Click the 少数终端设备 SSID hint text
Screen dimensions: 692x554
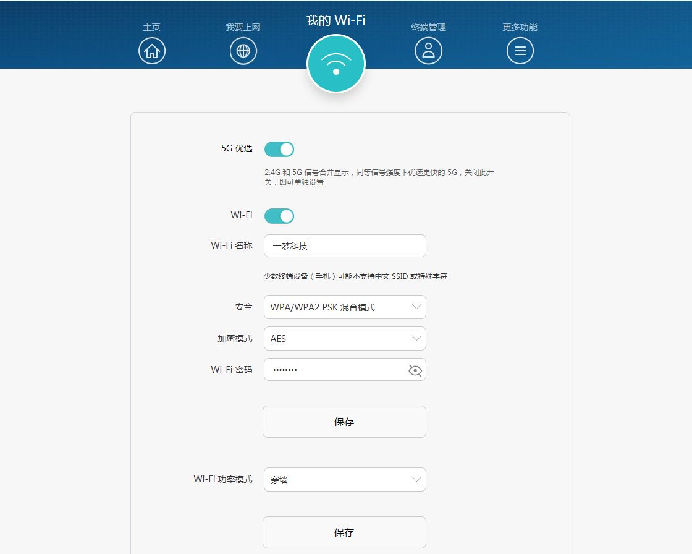click(x=355, y=276)
